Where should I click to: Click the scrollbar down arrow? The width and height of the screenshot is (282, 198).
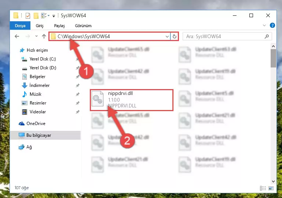pos(273,181)
